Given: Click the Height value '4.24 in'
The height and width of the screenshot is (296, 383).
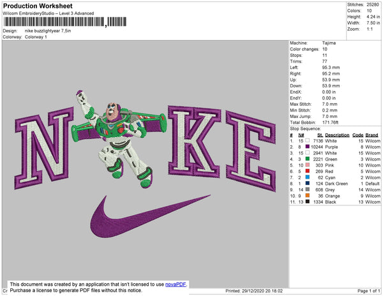Looking at the screenshot, I should (x=373, y=17).
